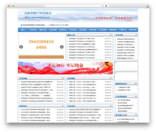The image size is (156, 132).
Task: Open 行业培训 in navigation bar
Action: point(73,30)
